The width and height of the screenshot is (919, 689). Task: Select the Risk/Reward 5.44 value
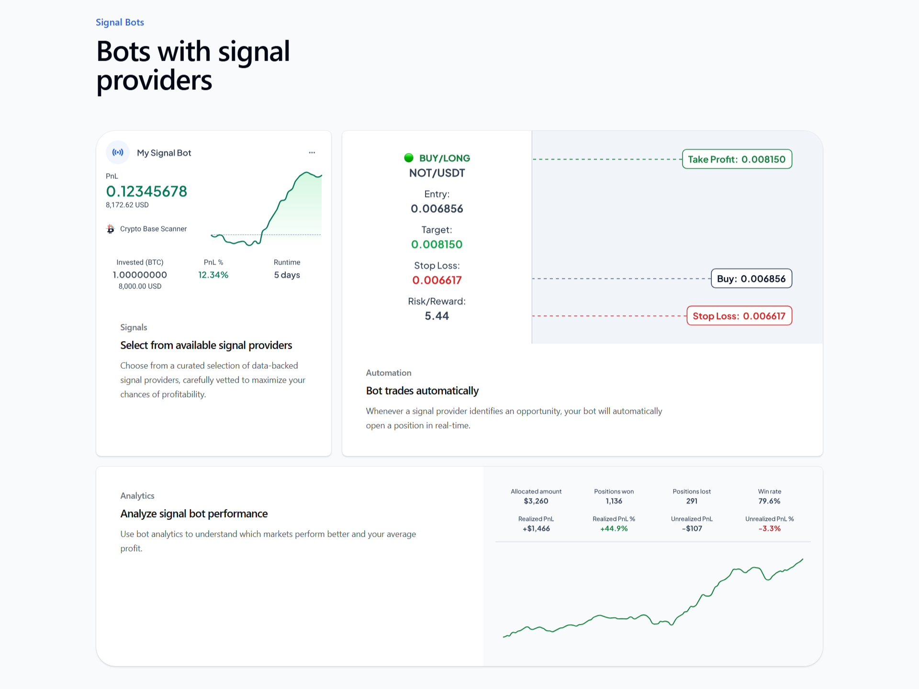click(x=437, y=315)
